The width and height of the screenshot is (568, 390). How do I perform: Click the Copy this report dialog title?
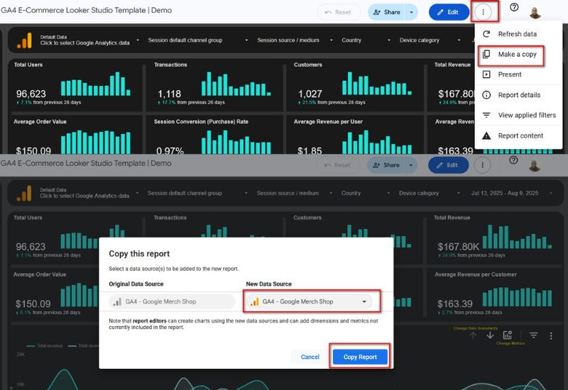coord(139,254)
